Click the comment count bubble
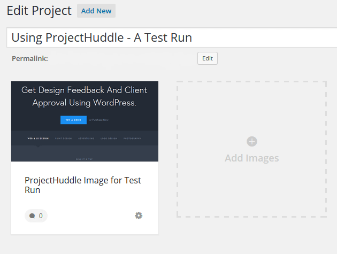The width and height of the screenshot is (337, 254). pyautogui.click(x=36, y=215)
